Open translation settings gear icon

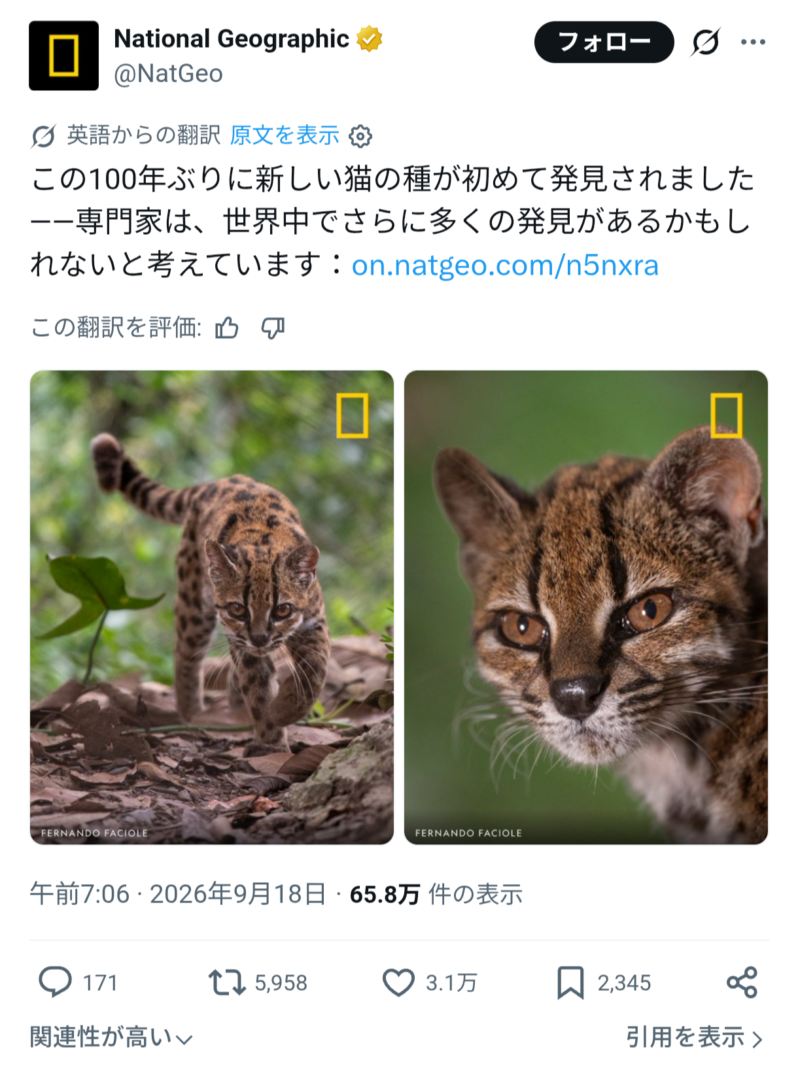point(360,136)
